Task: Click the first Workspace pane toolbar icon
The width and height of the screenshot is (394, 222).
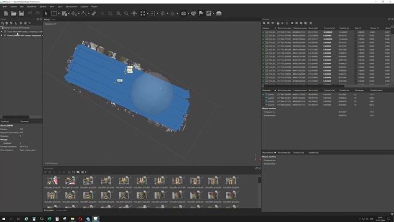Action: coord(2,23)
